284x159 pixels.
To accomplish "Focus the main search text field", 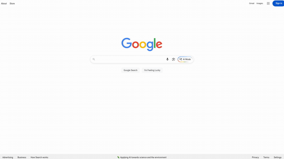I will click(x=130, y=59).
